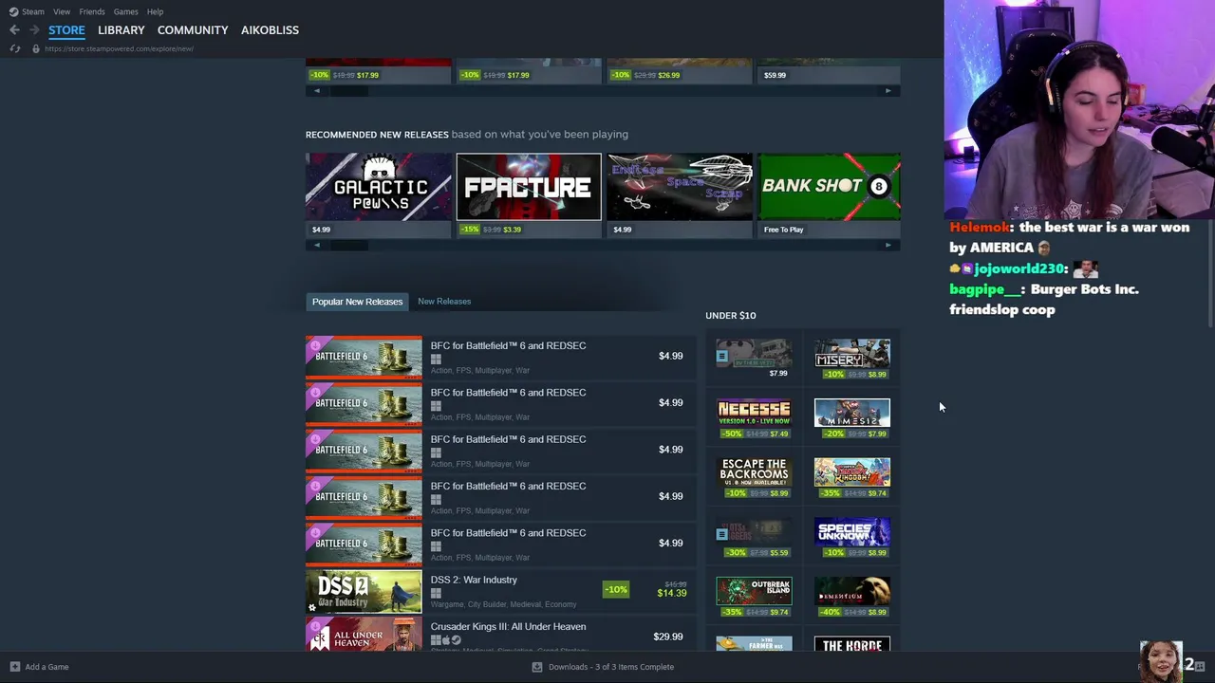The height and width of the screenshot is (683, 1215).
Task: Open the Games menu
Action: [125, 11]
